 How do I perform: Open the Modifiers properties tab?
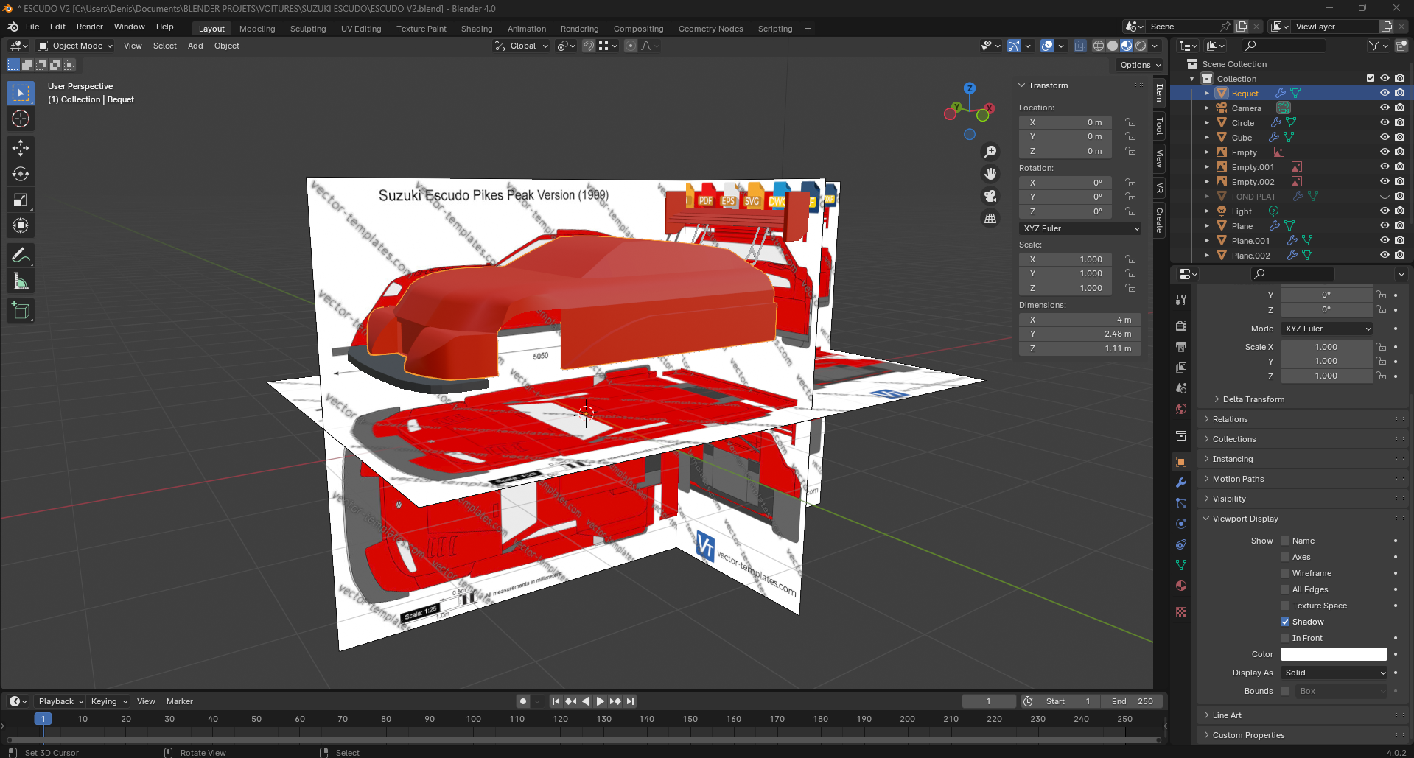(1181, 482)
